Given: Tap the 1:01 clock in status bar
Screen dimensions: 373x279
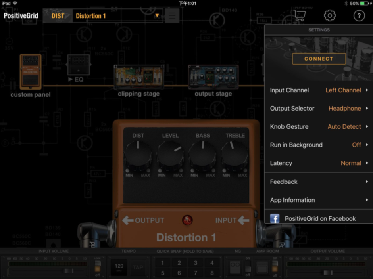Looking at the screenshot, I should 187,3.
